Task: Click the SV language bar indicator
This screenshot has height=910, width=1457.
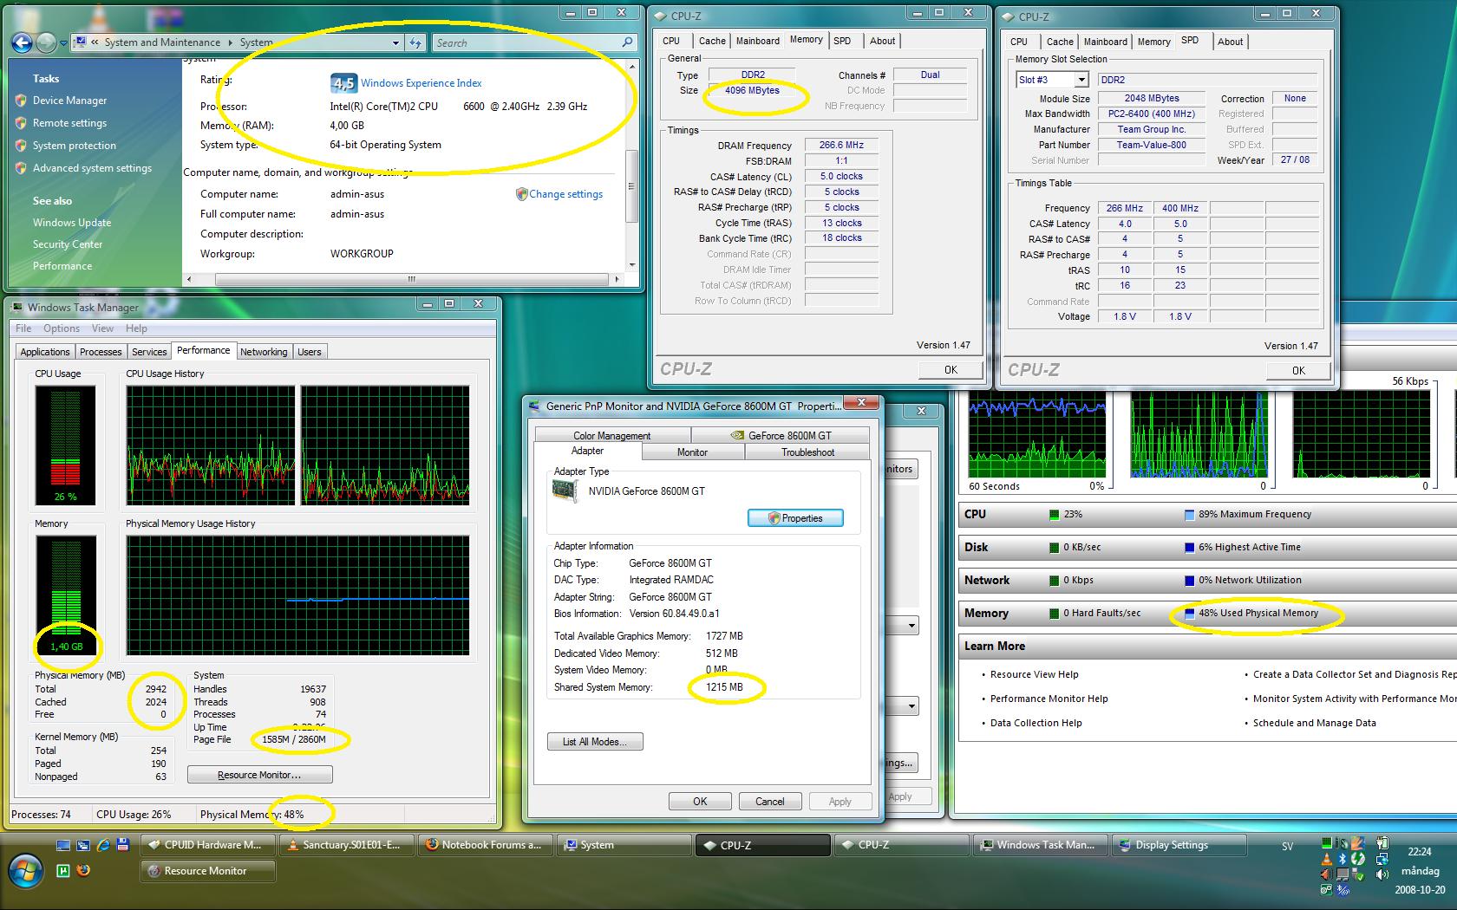Action: (1287, 847)
